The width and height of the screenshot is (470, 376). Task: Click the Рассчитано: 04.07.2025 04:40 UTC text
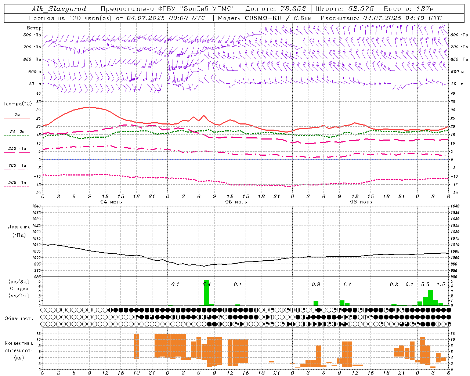381,18
